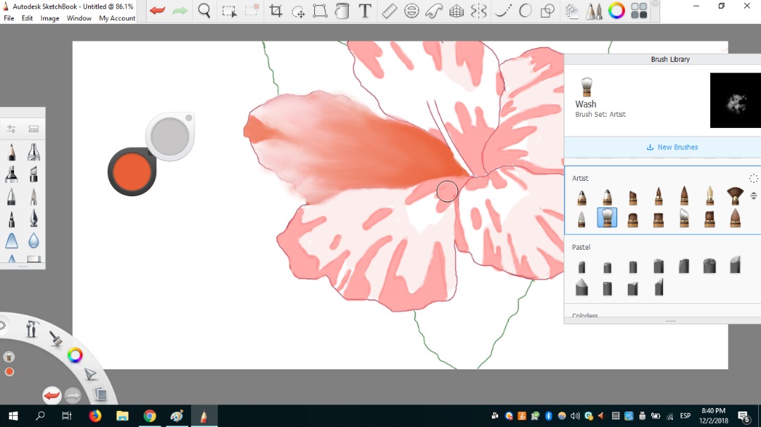Open the My Account menu

tap(117, 18)
